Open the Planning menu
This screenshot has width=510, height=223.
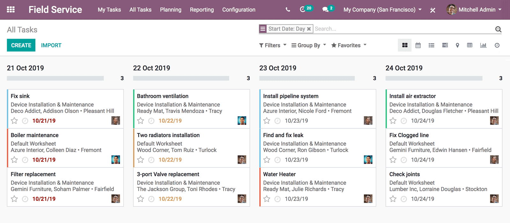[171, 10]
